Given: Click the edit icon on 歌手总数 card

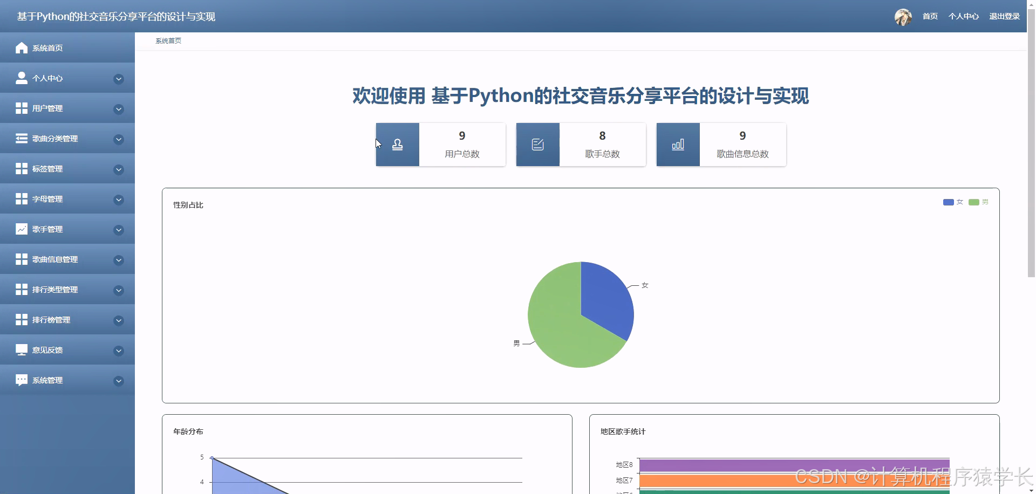Looking at the screenshot, I should (538, 145).
